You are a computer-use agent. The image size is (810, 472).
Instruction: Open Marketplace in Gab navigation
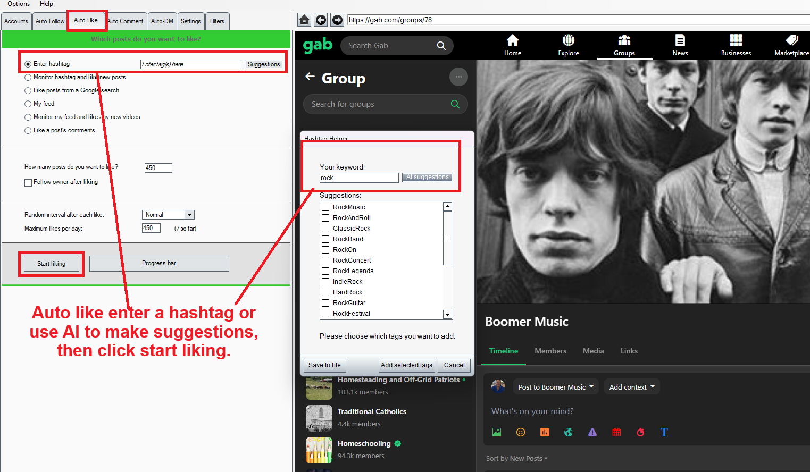point(792,45)
